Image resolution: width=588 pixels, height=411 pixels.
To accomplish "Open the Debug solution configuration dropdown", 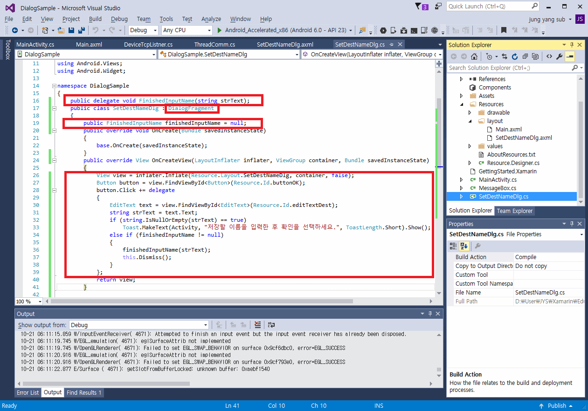I will 144,30.
